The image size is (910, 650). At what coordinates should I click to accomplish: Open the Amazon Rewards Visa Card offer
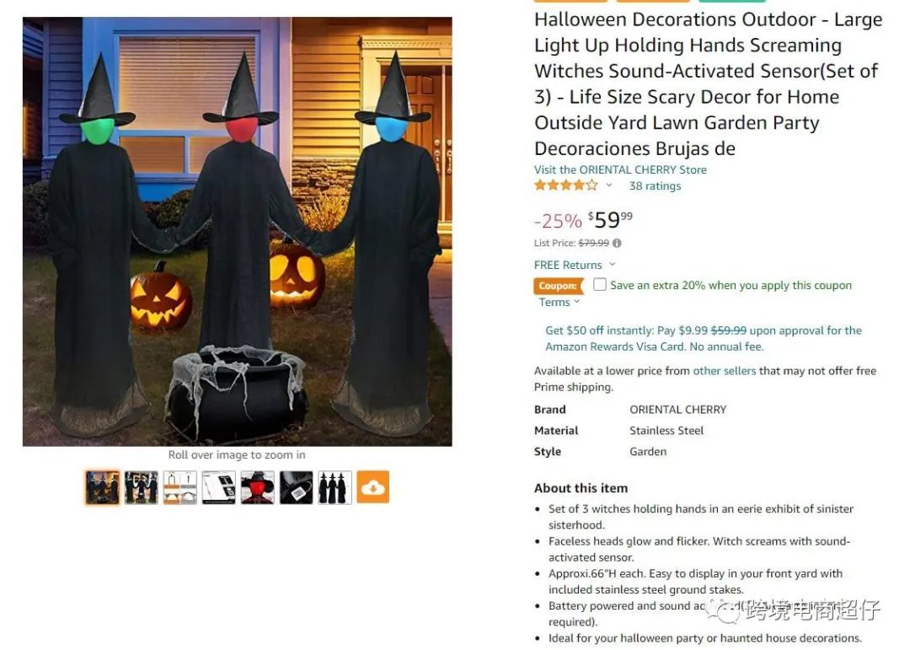point(704,339)
